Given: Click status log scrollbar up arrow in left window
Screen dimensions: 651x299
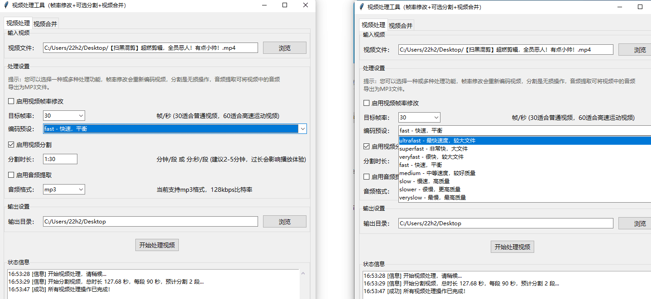Looking at the screenshot, I should coord(303,274).
